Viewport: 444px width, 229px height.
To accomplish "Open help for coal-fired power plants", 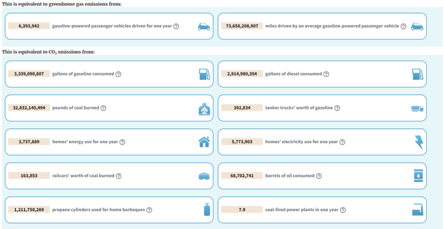I will (x=343, y=210).
